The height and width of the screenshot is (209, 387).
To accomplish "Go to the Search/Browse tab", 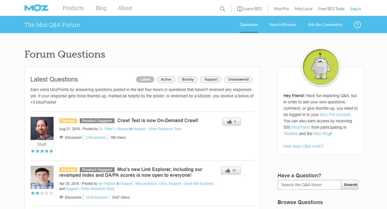I will click(x=283, y=25).
